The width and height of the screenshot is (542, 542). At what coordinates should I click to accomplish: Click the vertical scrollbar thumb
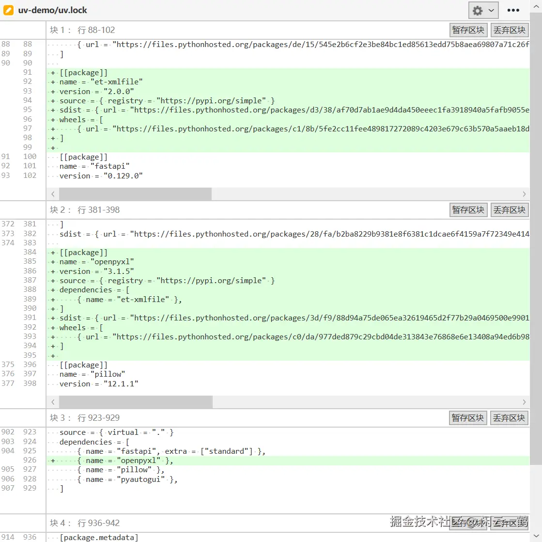coord(536,239)
